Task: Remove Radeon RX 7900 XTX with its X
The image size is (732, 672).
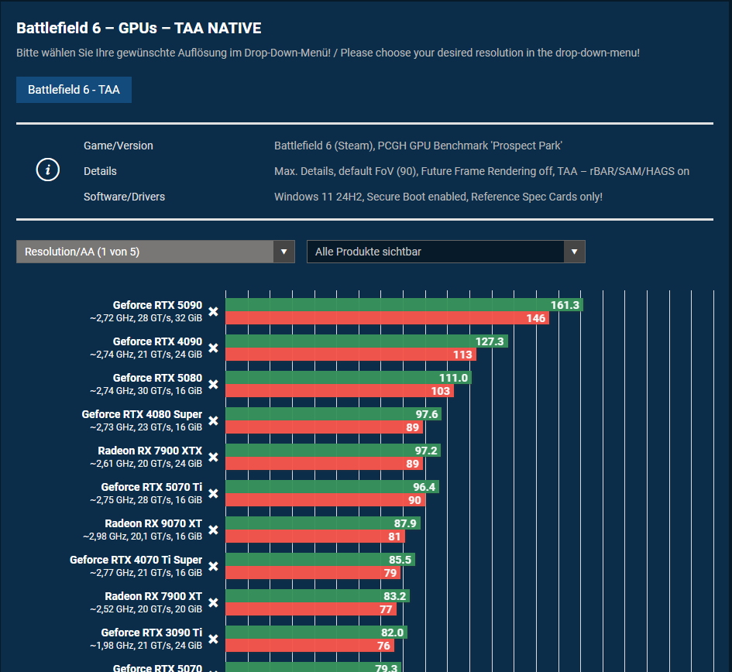Action: point(213,458)
